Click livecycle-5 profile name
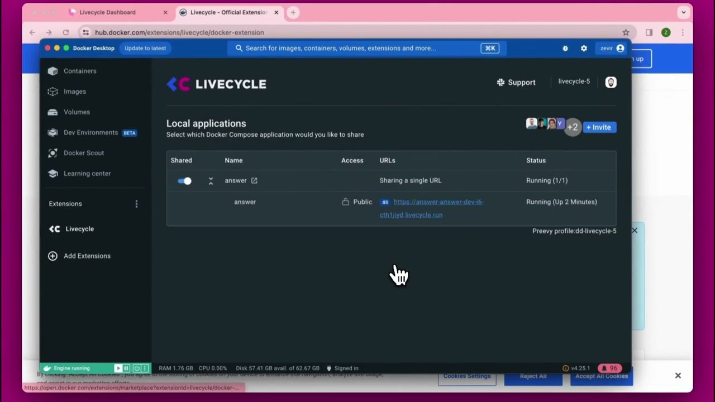715x402 pixels. (574, 82)
